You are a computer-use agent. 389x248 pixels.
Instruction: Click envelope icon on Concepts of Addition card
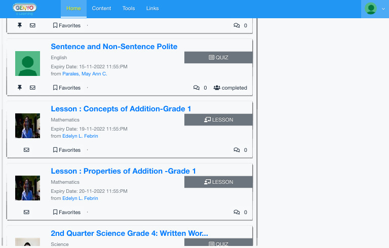point(26,150)
